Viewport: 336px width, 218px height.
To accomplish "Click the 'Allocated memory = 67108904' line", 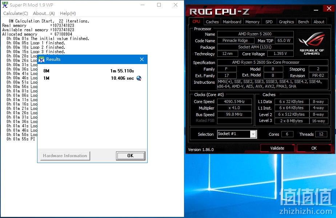I will 37,34.
